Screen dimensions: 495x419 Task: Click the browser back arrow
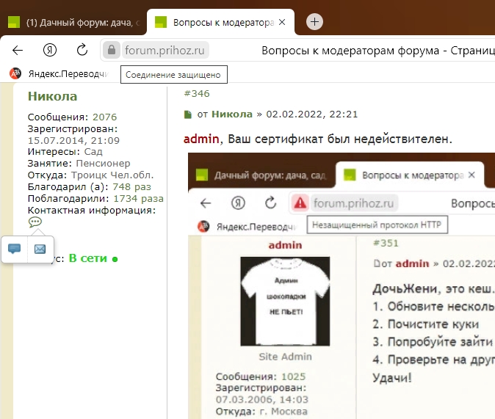[x=18, y=51]
